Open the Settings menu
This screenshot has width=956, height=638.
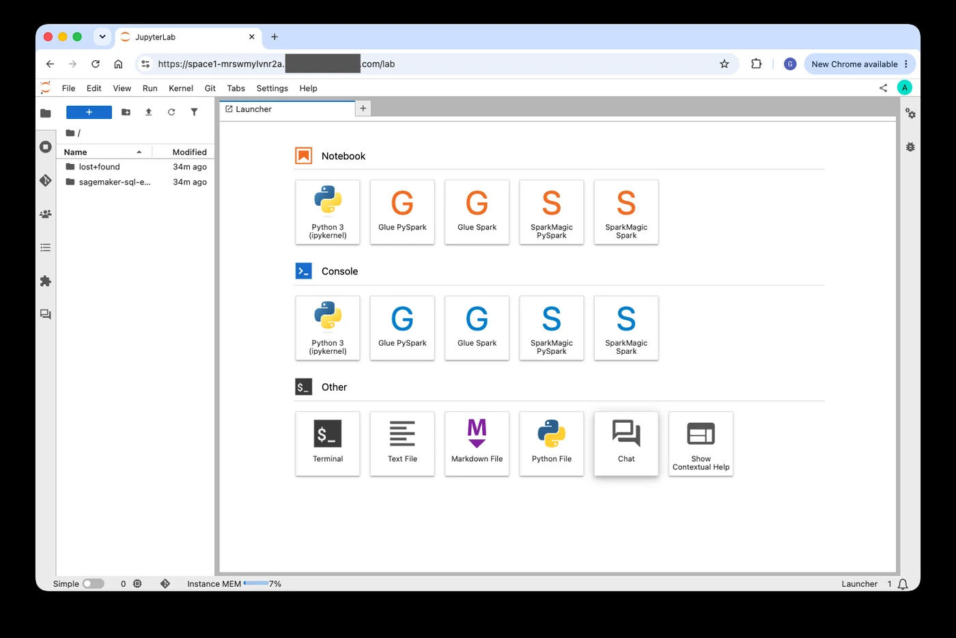pos(272,88)
